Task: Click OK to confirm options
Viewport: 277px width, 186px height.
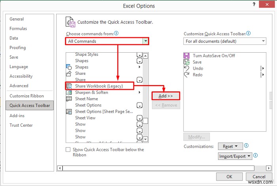Action: click(x=229, y=177)
